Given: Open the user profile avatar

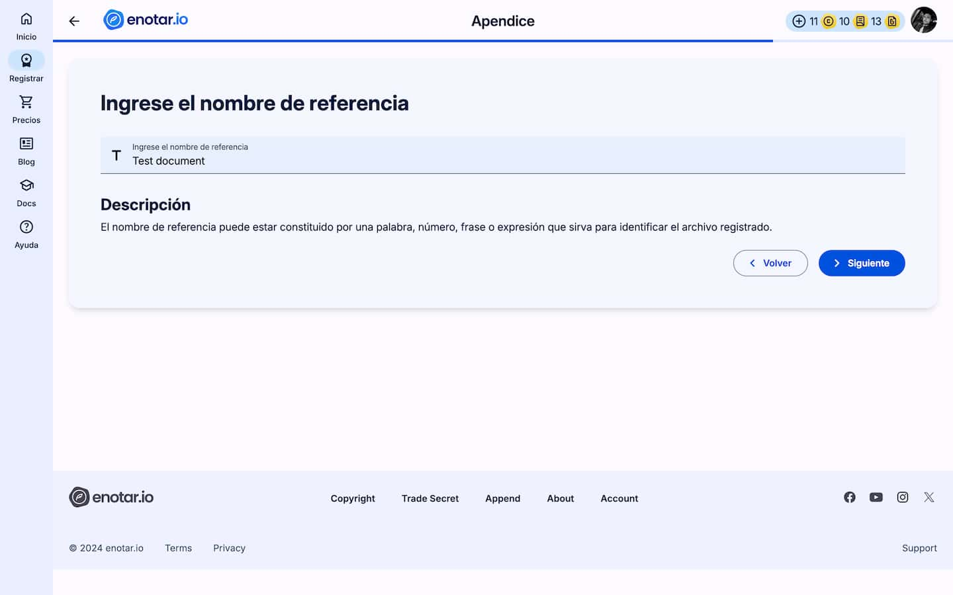Looking at the screenshot, I should (924, 20).
